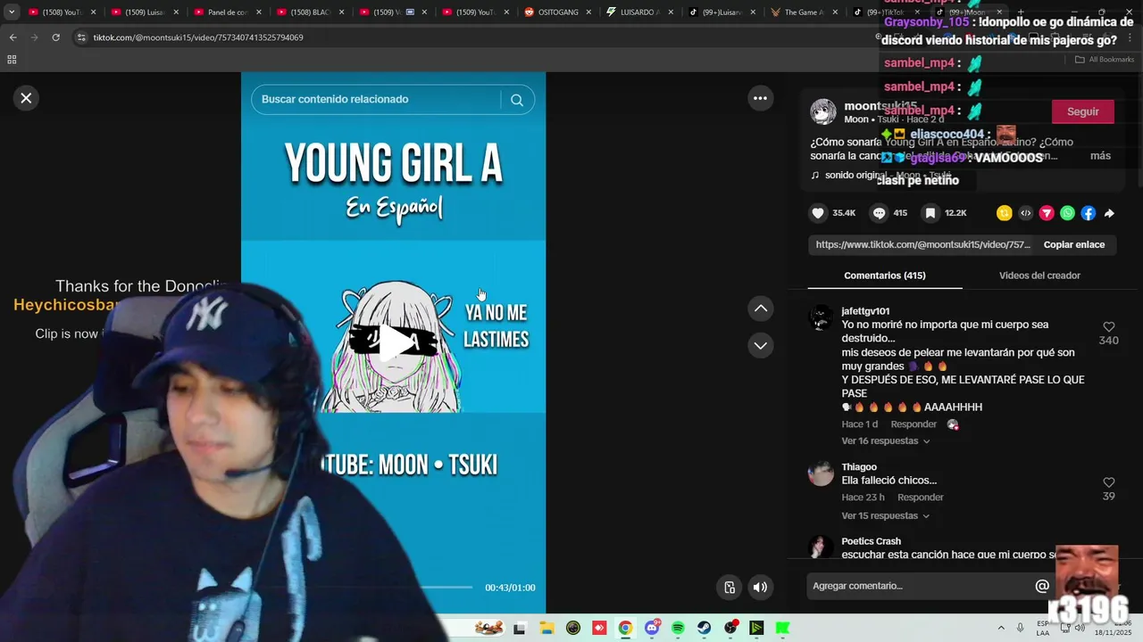Follow moontsuki15 with Seguir button

tap(1083, 111)
